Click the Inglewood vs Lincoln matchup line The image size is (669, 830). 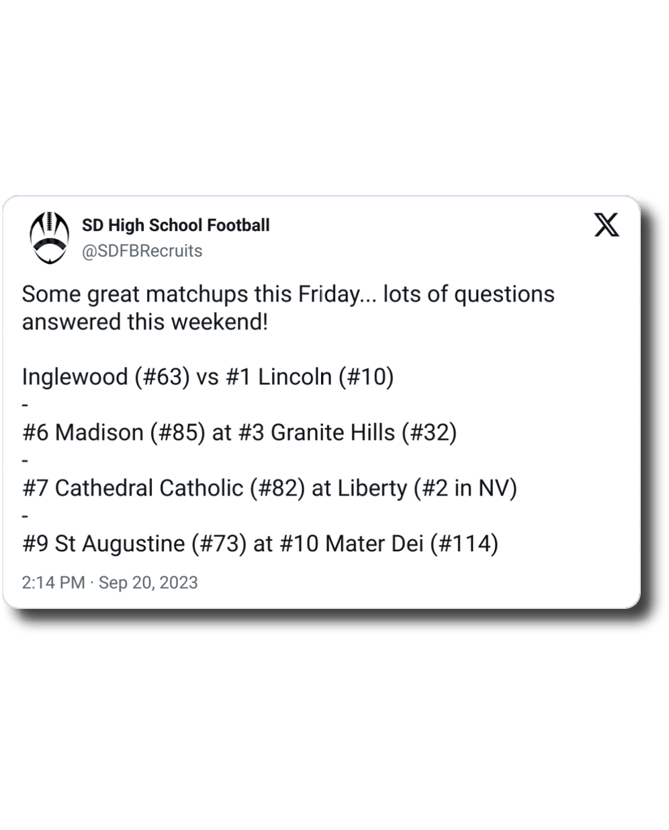tap(208, 377)
